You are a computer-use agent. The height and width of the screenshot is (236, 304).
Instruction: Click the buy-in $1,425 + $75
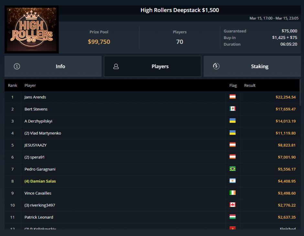tap(284, 37)
